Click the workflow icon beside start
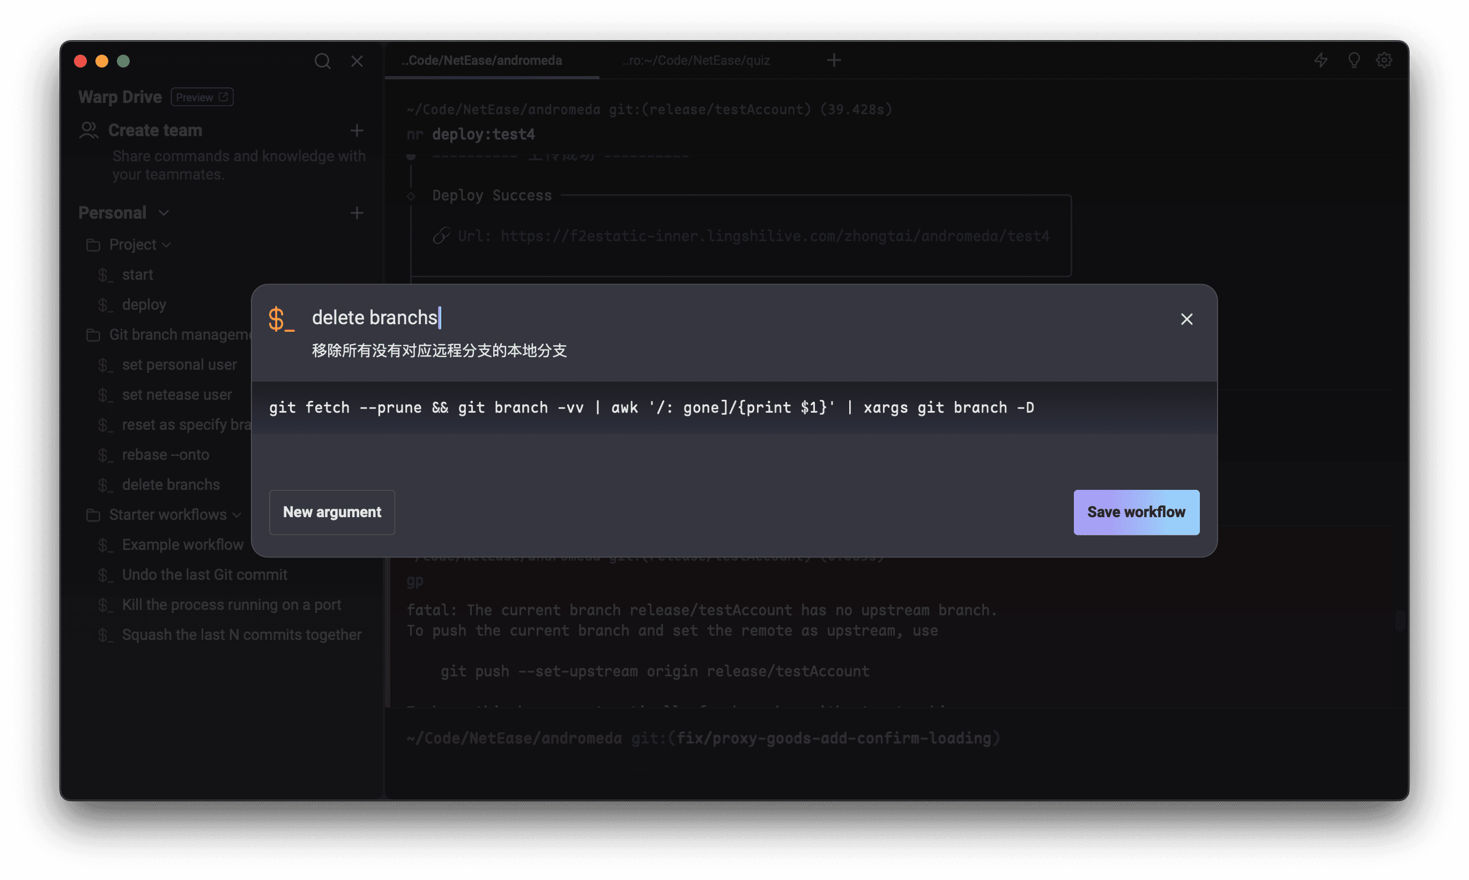Screen dimensions: 1469x880 coord(106,275)
